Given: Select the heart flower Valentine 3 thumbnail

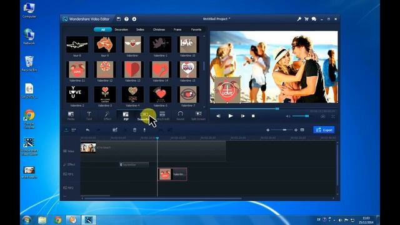Looking at the screenshot, I should [105, 94].
